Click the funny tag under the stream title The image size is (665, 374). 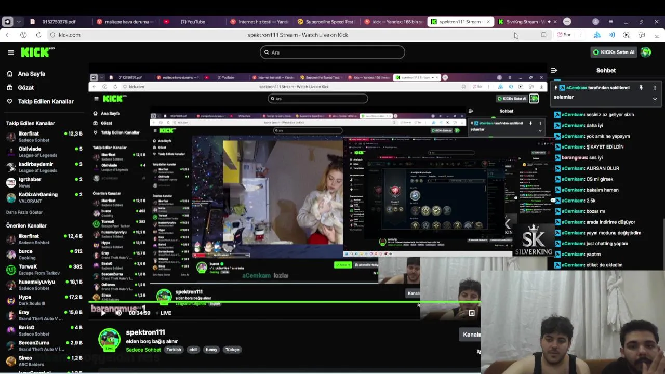[211, 350]
